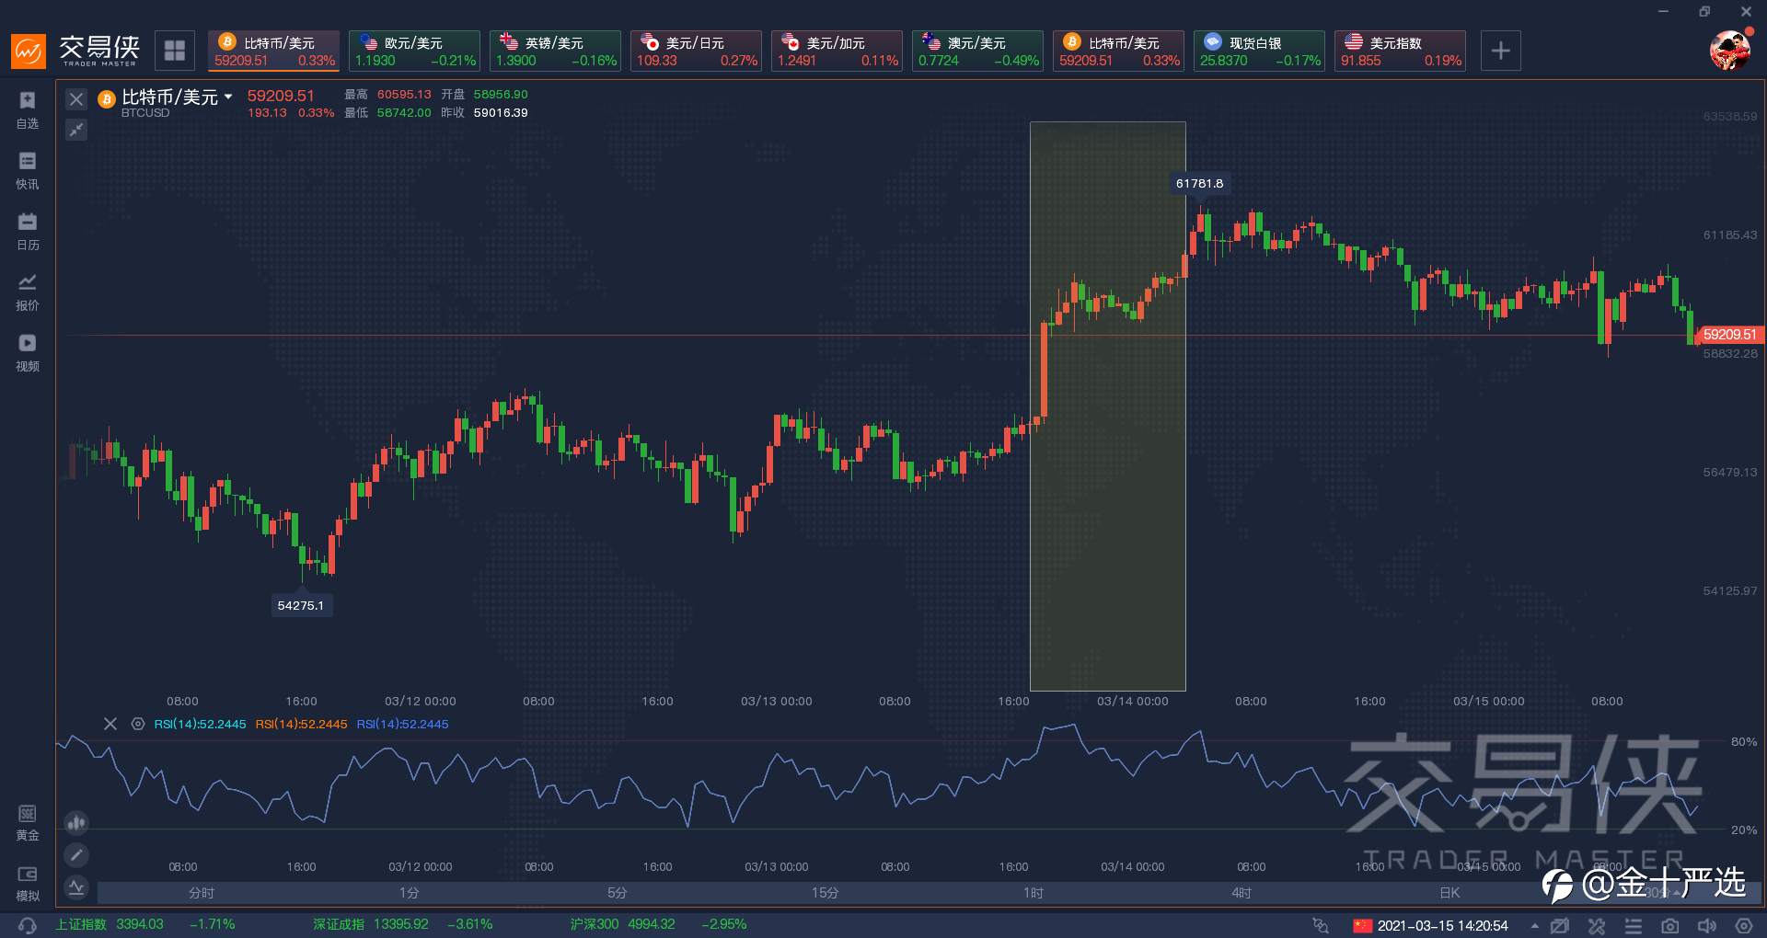The width and height of the screenshot is (1767, 938).
Task: Open the list menu icon in status bar
Action: pos(1634,925)
